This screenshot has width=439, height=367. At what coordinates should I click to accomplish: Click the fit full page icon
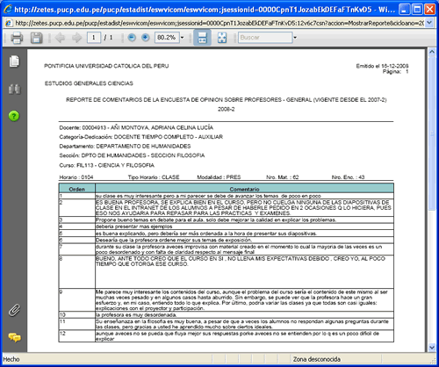click(222, 38)
